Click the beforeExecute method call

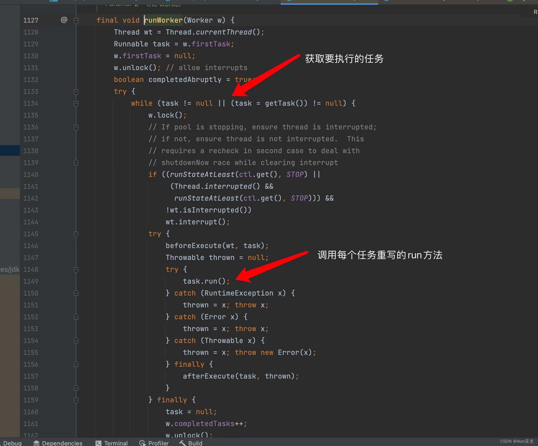tap(193, 246)
